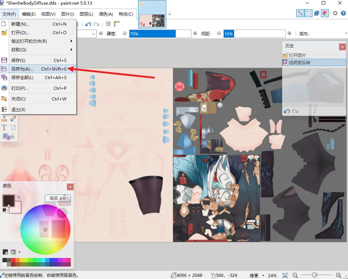Open the 调色(A) menu

click(x=106, y=14)
